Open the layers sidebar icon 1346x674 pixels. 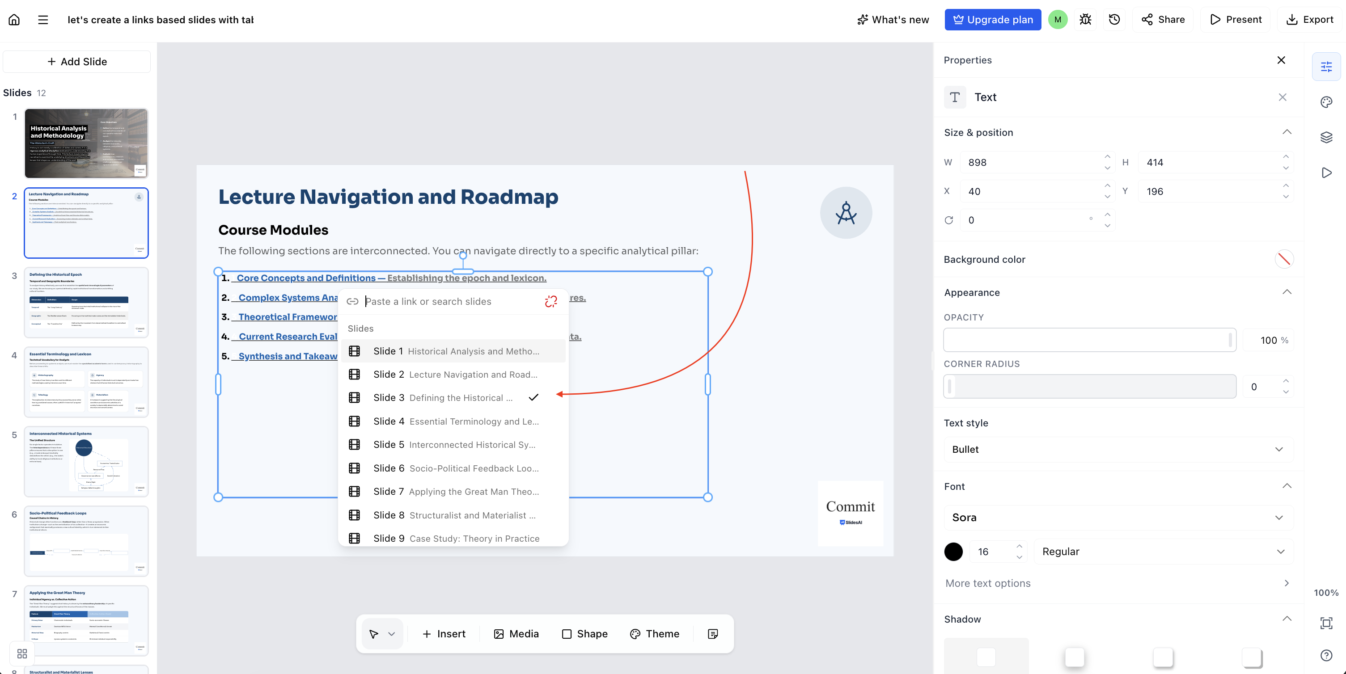(x=1326, y=137)
